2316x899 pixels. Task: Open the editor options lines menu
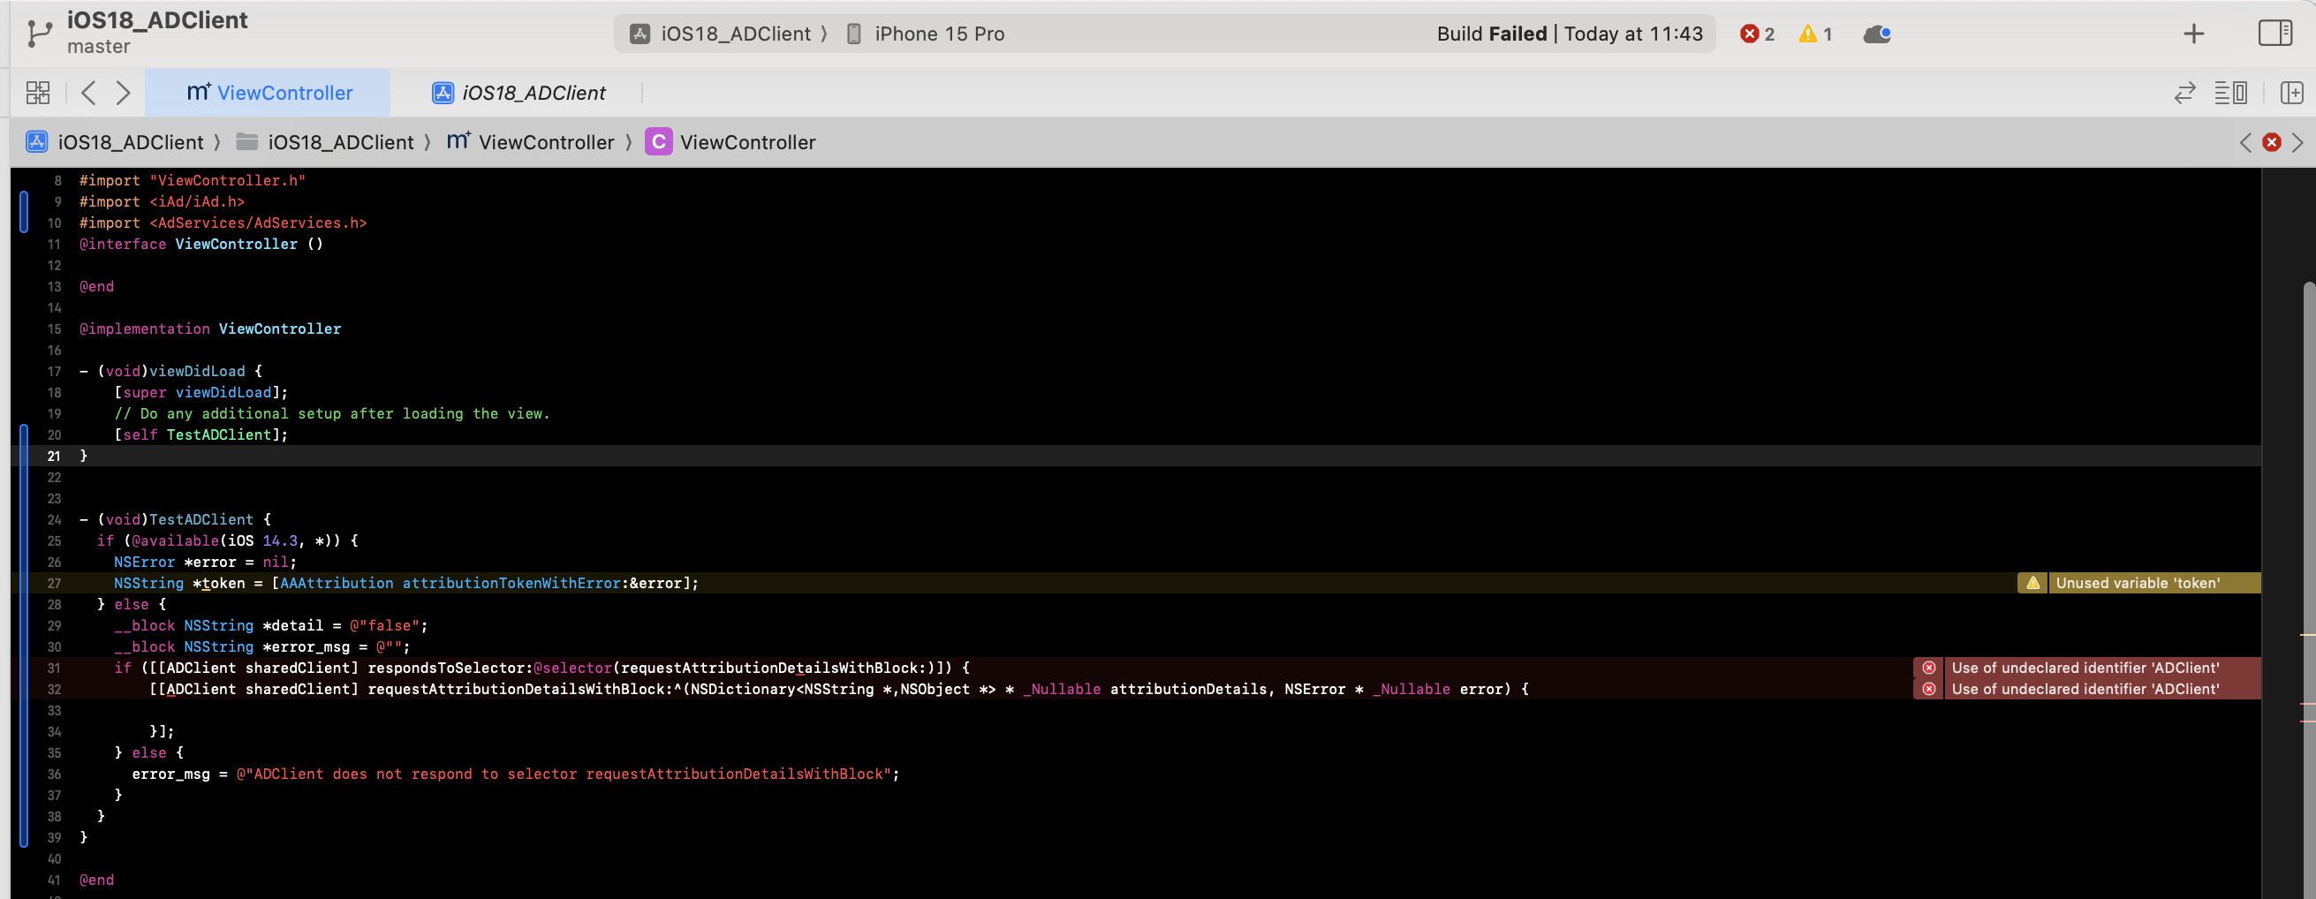click(2230, 93)
